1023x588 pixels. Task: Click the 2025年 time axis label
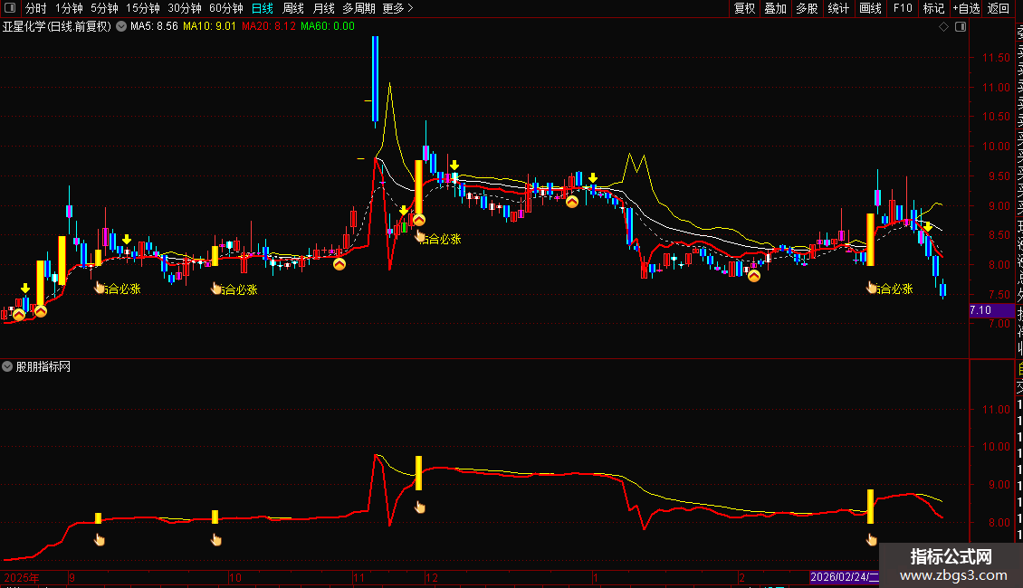click(x=22, y=577)
